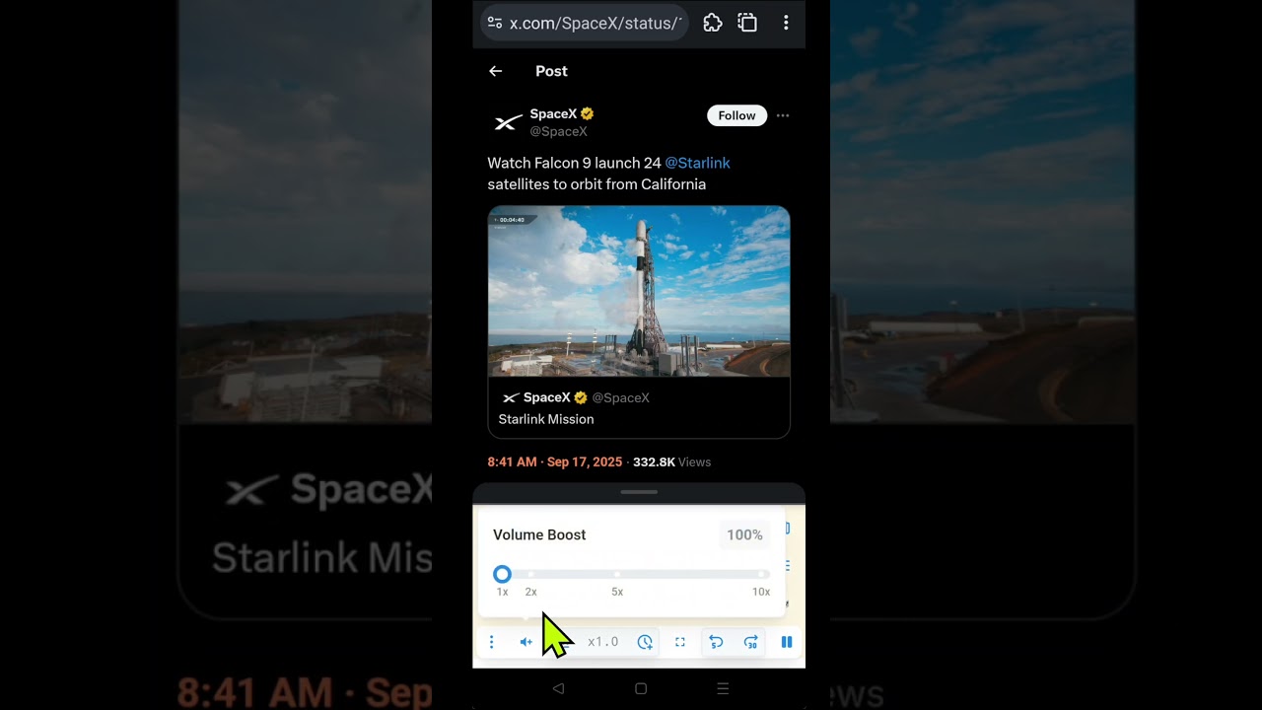Open the @SpaceX handle under the name

(x=558, y=131)
